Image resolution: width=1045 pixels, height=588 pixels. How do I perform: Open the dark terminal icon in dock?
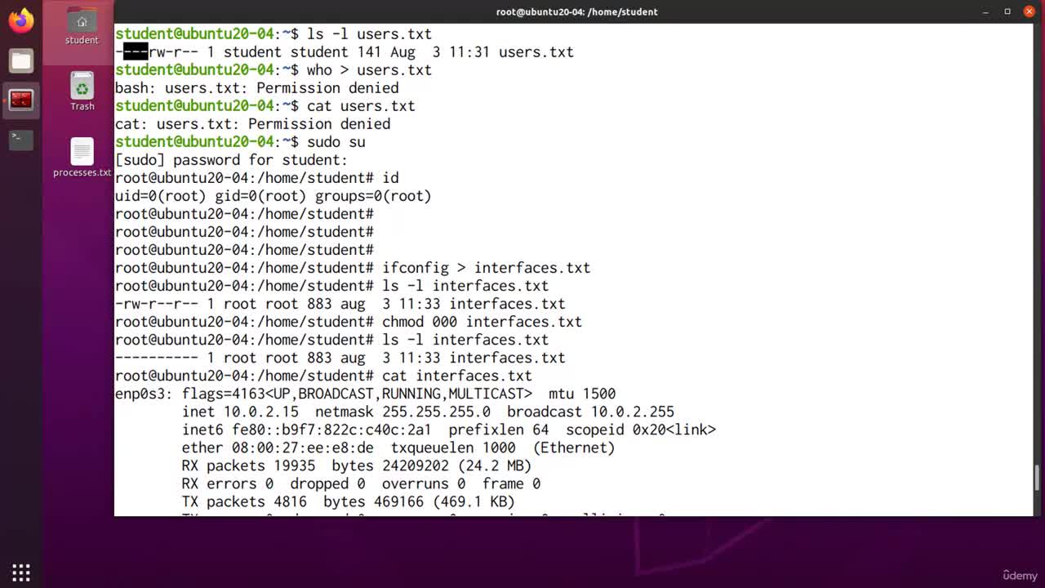point(21,139)
